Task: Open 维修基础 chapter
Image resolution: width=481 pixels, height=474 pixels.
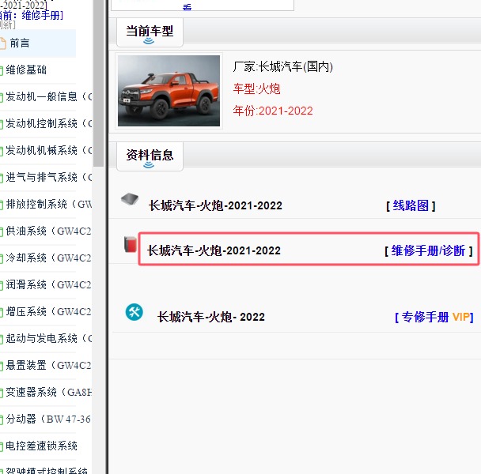Action: tap(26, 70)
